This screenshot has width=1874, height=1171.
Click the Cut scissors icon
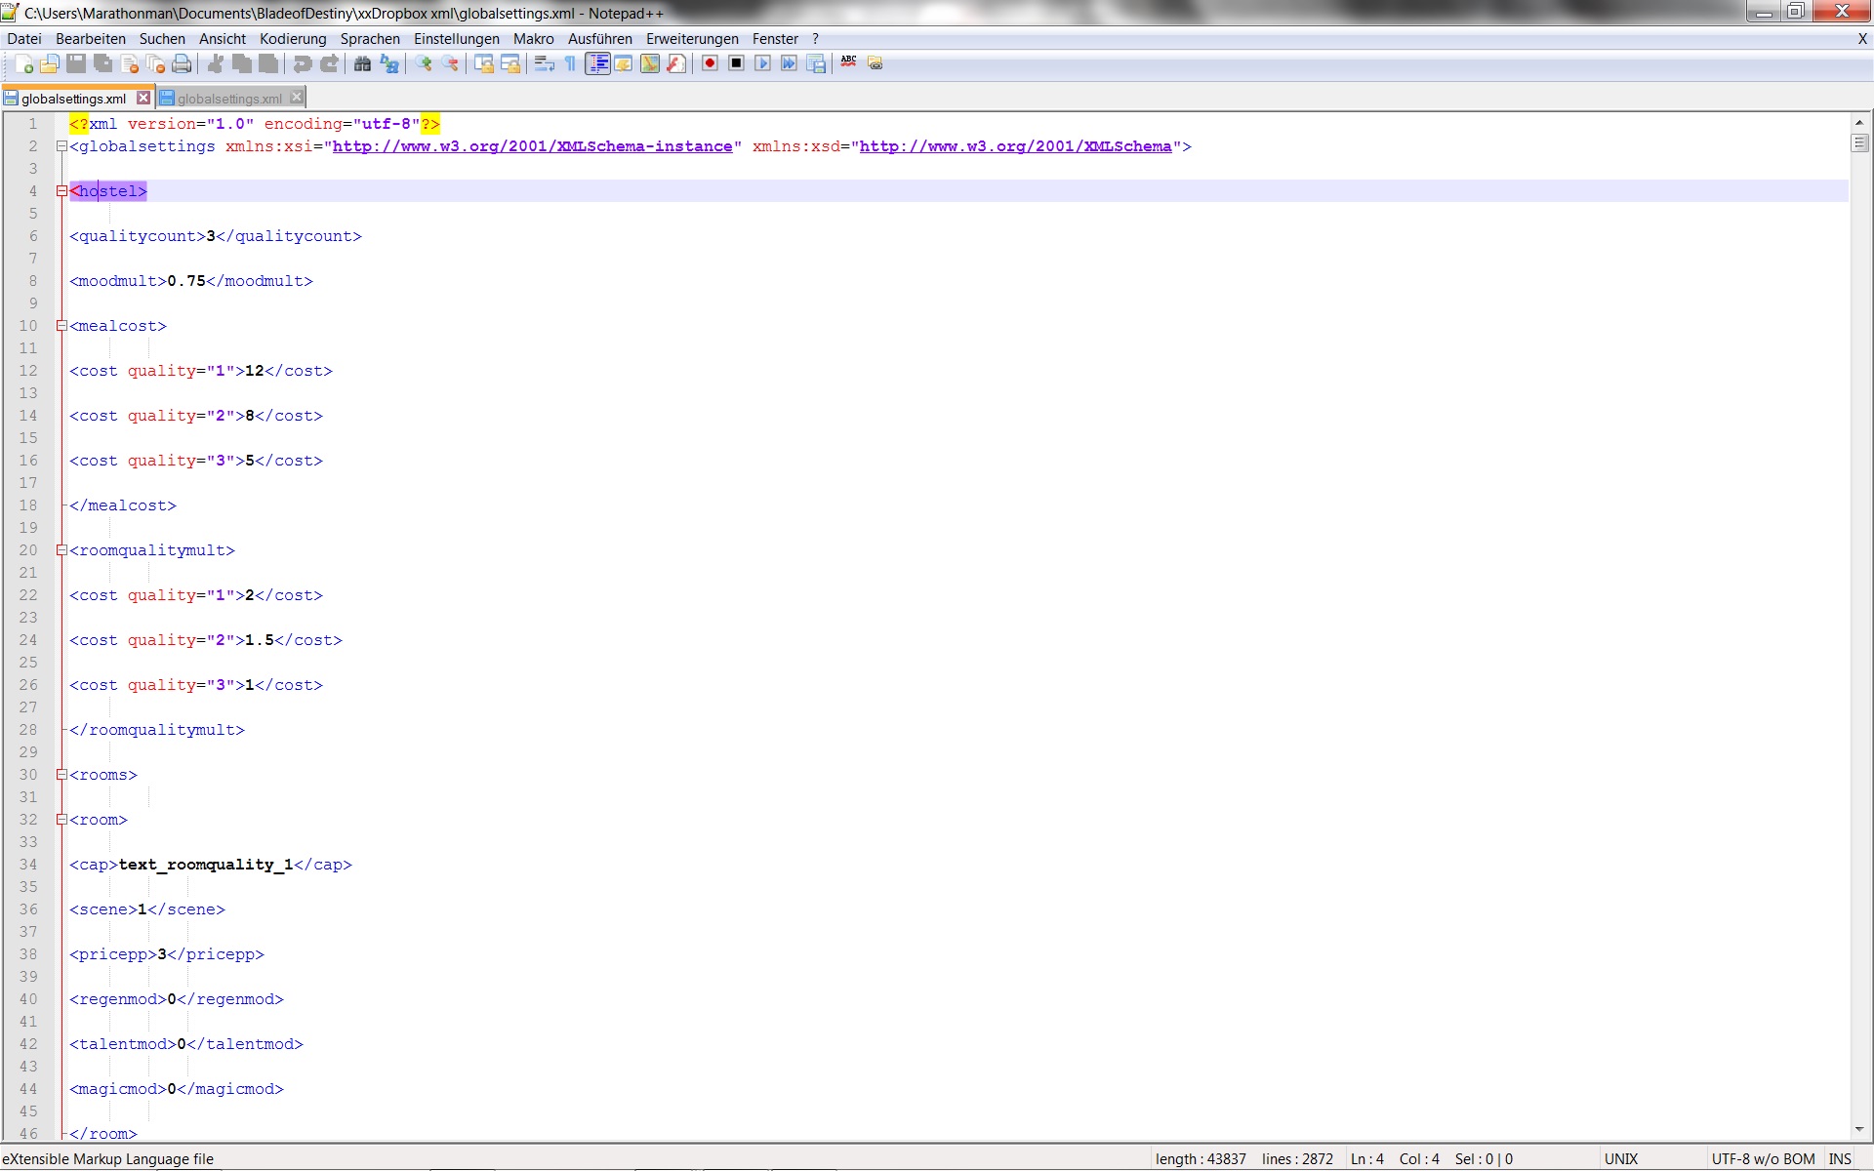coord(216,64)
